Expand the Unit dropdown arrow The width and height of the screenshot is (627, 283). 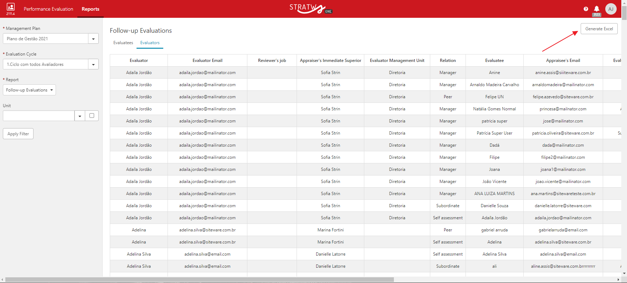(x=80, y=116)
